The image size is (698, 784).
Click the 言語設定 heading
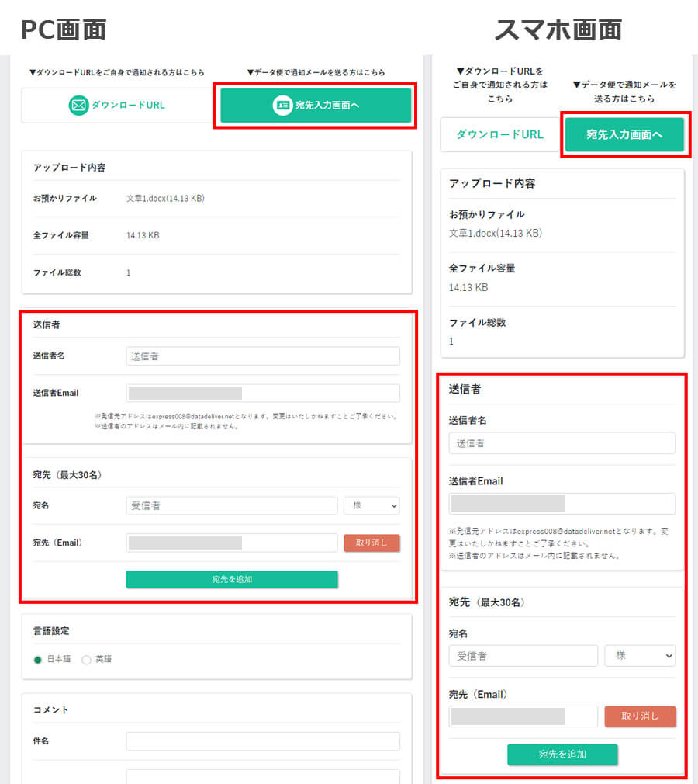click(51, 631)
